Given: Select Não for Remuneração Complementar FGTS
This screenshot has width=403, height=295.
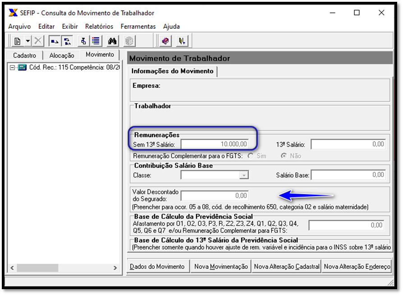Looking at the screenshot, I should pyautogui.click(x=284, y=156).
